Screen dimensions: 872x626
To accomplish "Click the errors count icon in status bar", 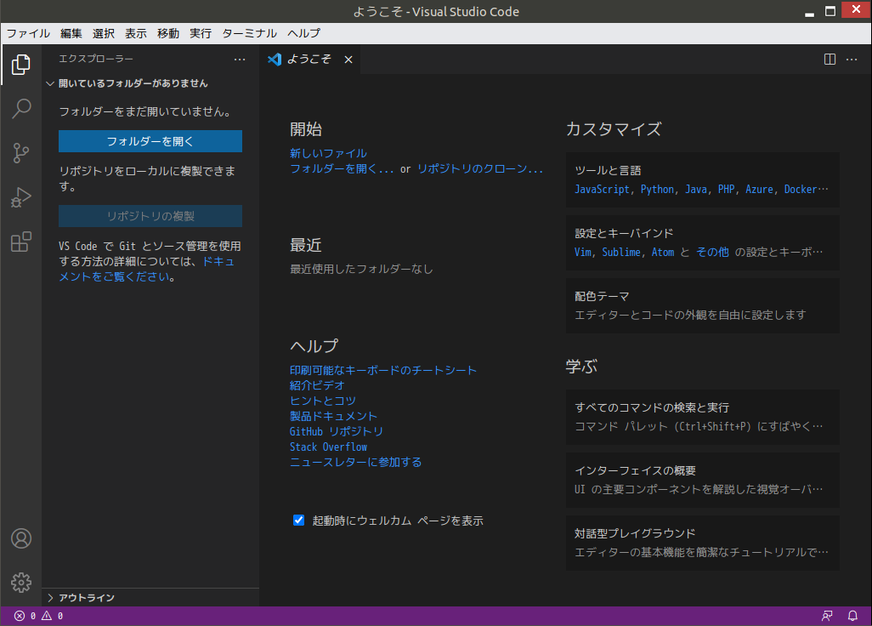I will pos(20,616).
